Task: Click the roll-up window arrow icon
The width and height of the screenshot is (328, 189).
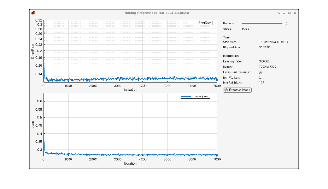Action: (279, 13)
